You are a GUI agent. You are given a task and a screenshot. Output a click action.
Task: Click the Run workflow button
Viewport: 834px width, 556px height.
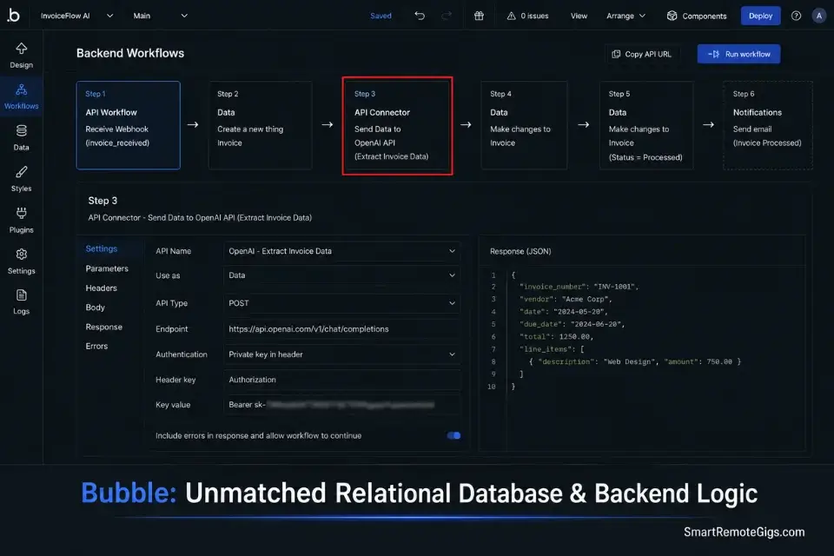(x=738, y=54)
